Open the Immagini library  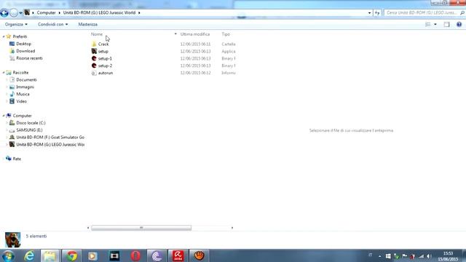tap(25, 87)
